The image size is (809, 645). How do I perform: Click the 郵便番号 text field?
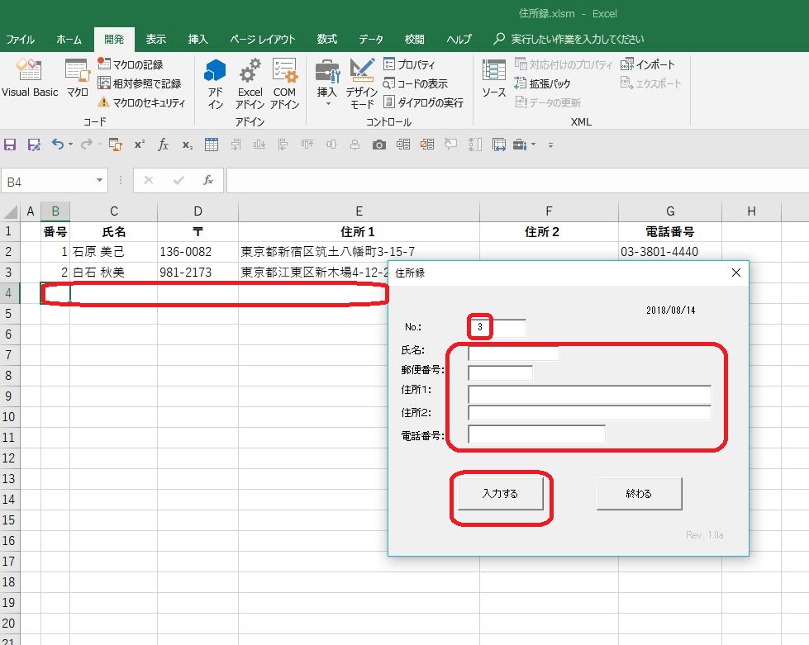(500, 372)
